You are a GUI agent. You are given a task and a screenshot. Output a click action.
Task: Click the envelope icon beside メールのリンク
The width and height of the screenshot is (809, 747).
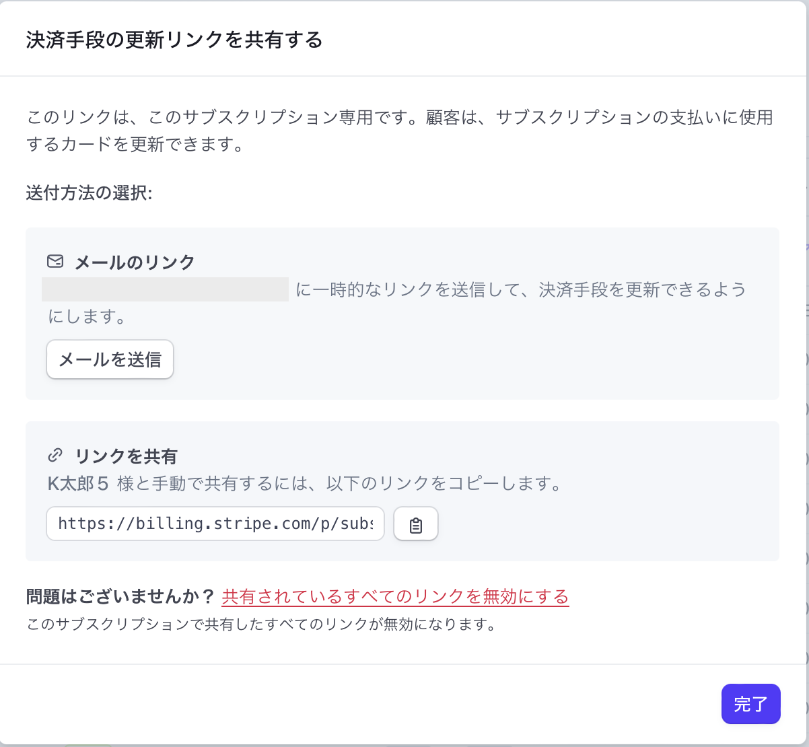(55, 262)
